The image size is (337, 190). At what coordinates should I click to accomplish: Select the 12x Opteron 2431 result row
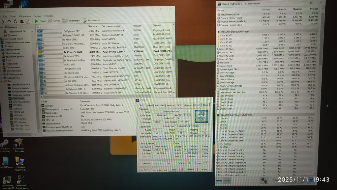click(x=104, y=31)
